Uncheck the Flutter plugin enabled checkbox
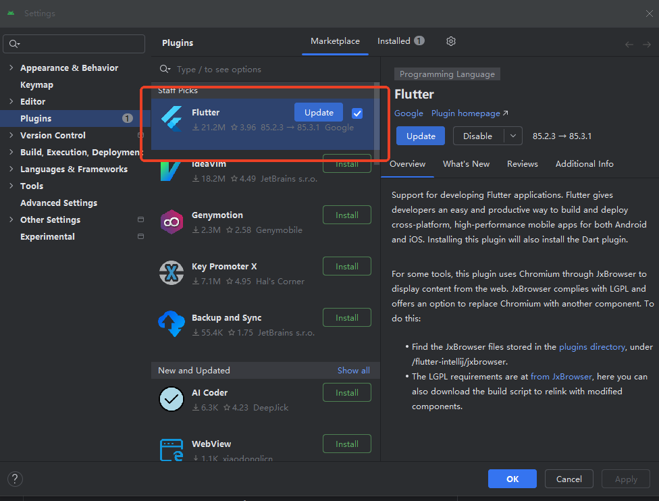The height and width of the screenshot is (501, 659). click(x=357, y=113)
